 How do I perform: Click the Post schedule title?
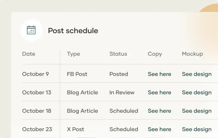click(73, 31)
